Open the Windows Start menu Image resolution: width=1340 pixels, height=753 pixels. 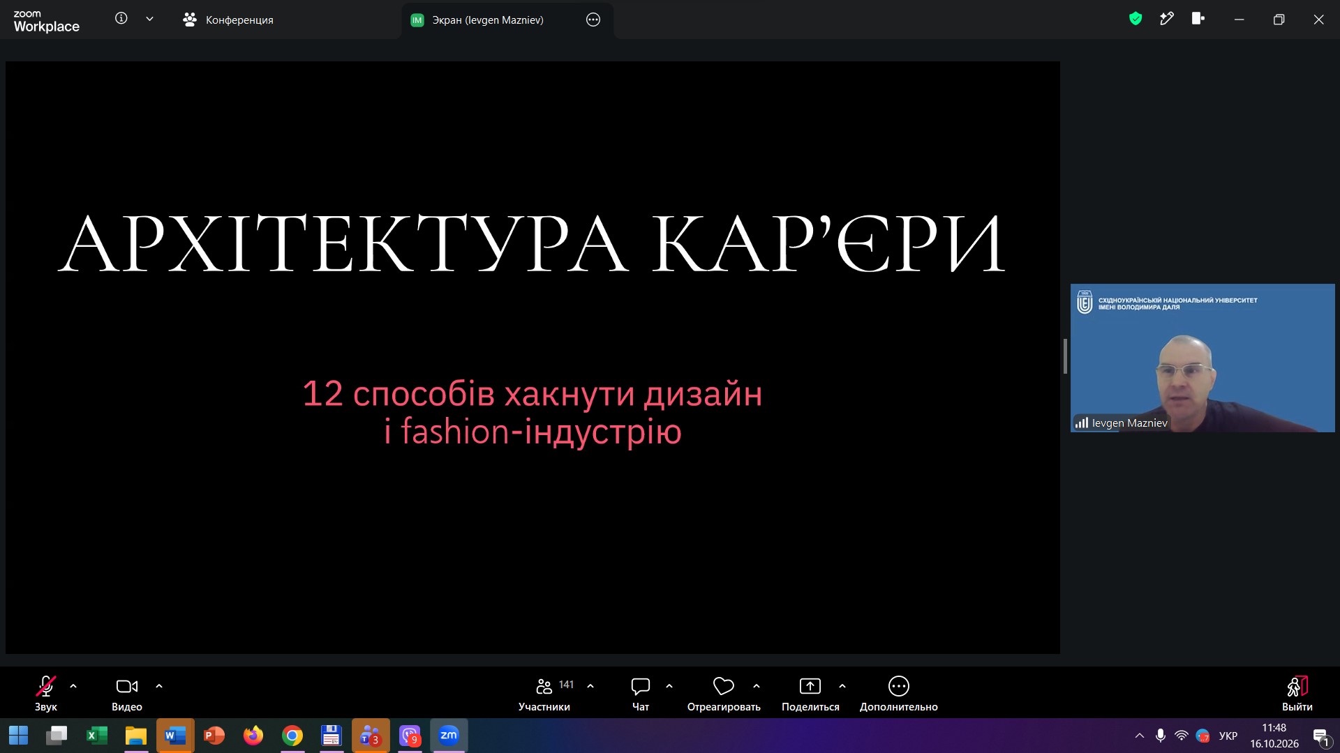point(18,736)
